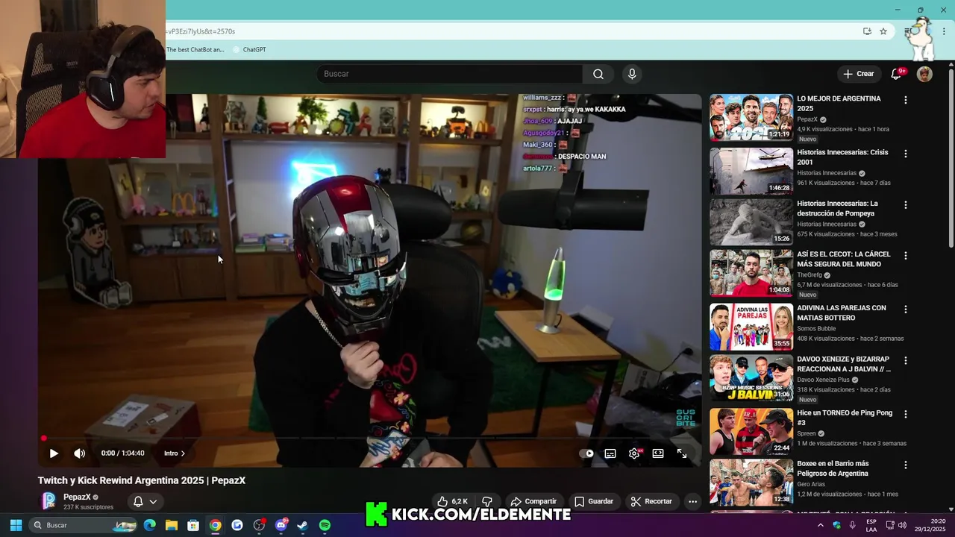Open the TheGrefg channel name
955x537 pixels.
click(x=810, y=274)
